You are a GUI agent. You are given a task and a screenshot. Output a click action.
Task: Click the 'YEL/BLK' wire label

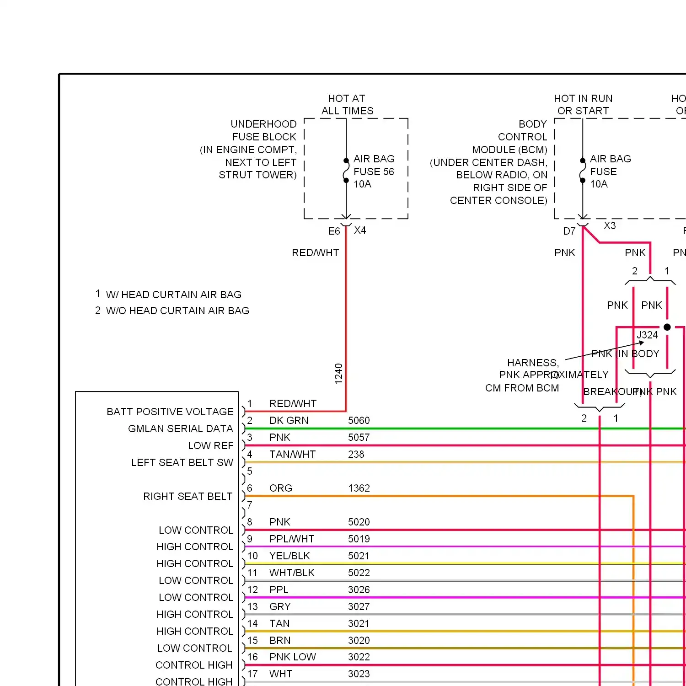point(290,556)
